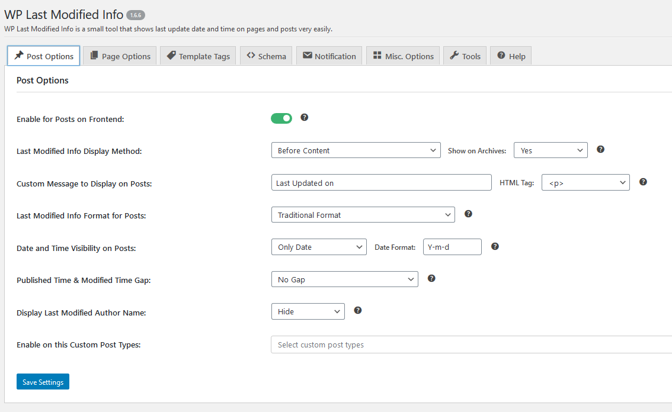Click help icon next to Hide author dropdown
The height and width of the screenshot is (412, 672).
pos(357,311)
